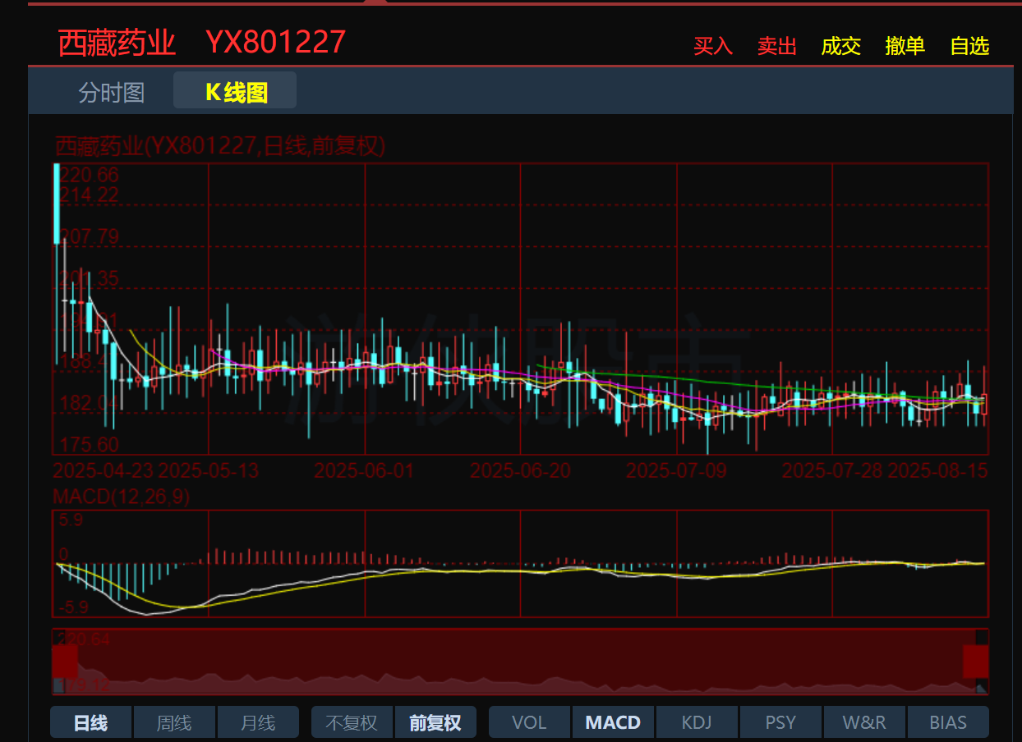Click the 5.9 MACD axis label
The image size is (1022, 742).
pyautogui.click(x=71, y=520)
